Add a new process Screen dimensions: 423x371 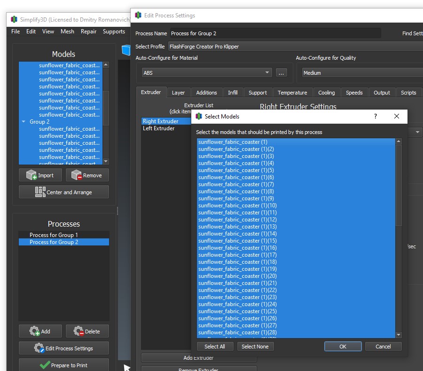pyautogui.click(x=40, y=331)
